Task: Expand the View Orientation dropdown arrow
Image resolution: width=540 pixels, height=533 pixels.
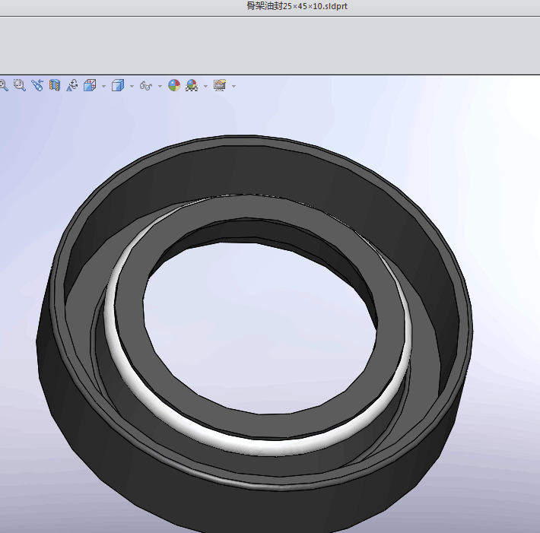Action: click(103, 86)
